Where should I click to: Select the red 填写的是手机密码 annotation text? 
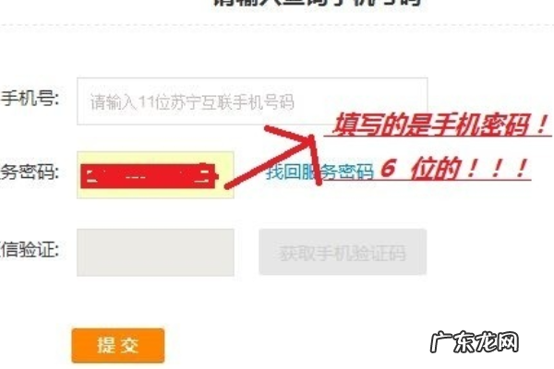coord(440,125)
